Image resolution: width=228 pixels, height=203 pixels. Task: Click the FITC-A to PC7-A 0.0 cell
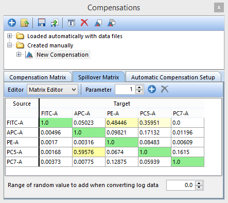187,123
